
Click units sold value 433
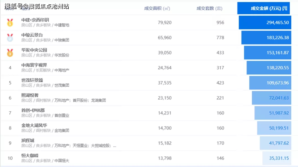click(x=220, y=53)
